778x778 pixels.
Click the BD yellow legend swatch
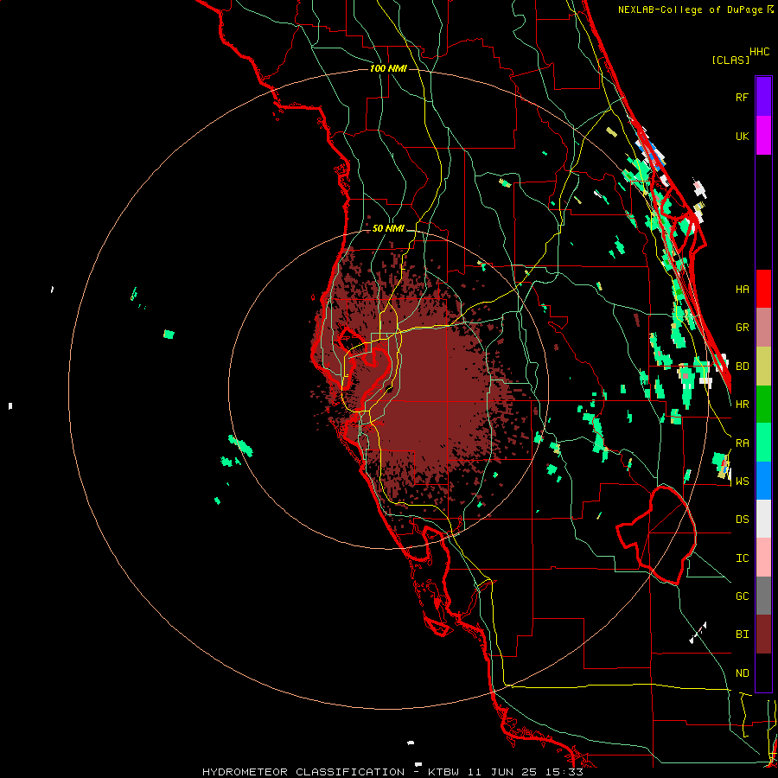click(763, 367)
